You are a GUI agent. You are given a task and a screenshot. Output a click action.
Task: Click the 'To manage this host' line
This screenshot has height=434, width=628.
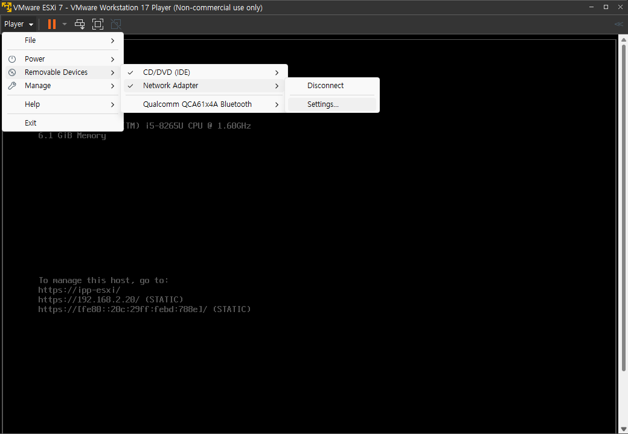click(103, 280)
